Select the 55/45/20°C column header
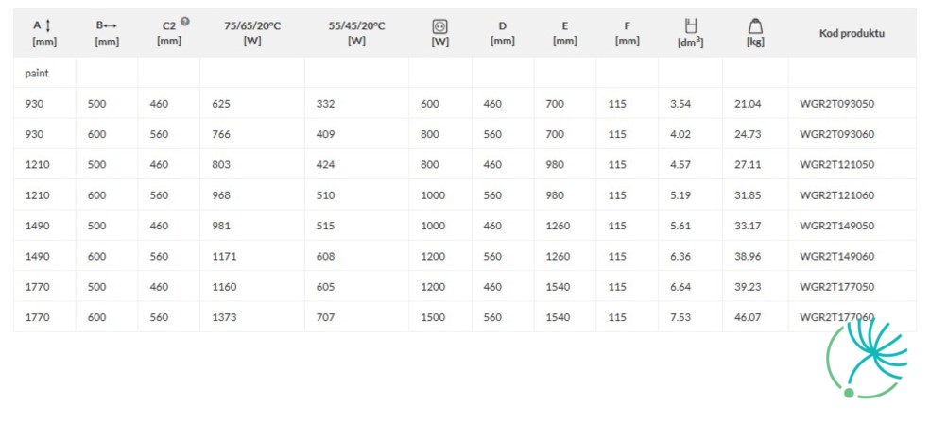The image size is (930, 422). [x=356, y=33]
